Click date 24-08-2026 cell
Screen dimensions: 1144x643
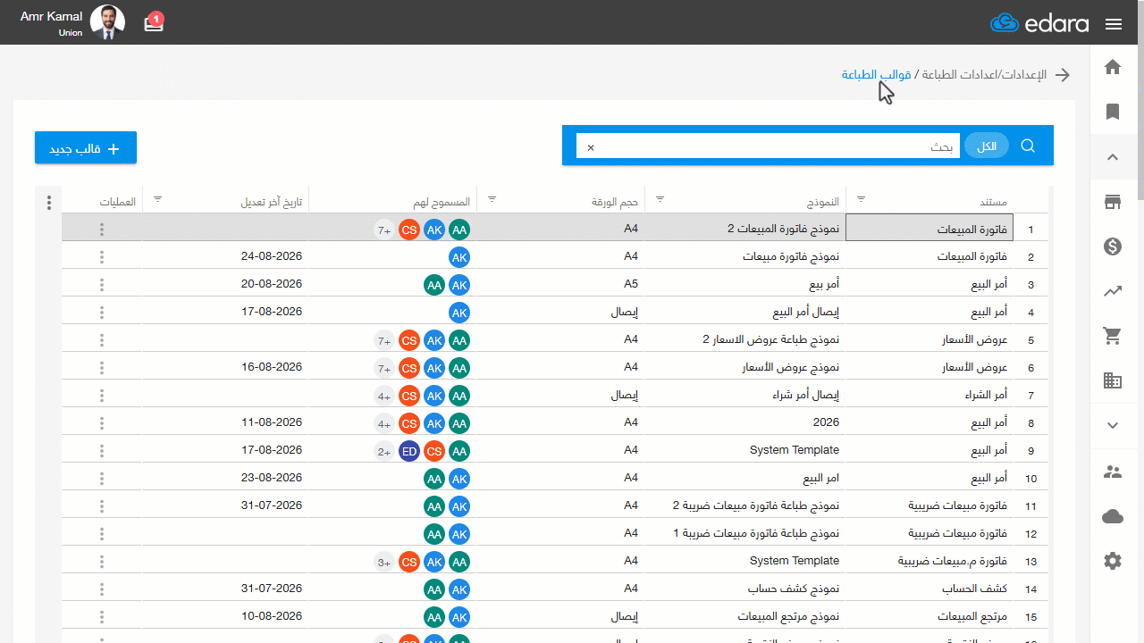click(225, 256)
